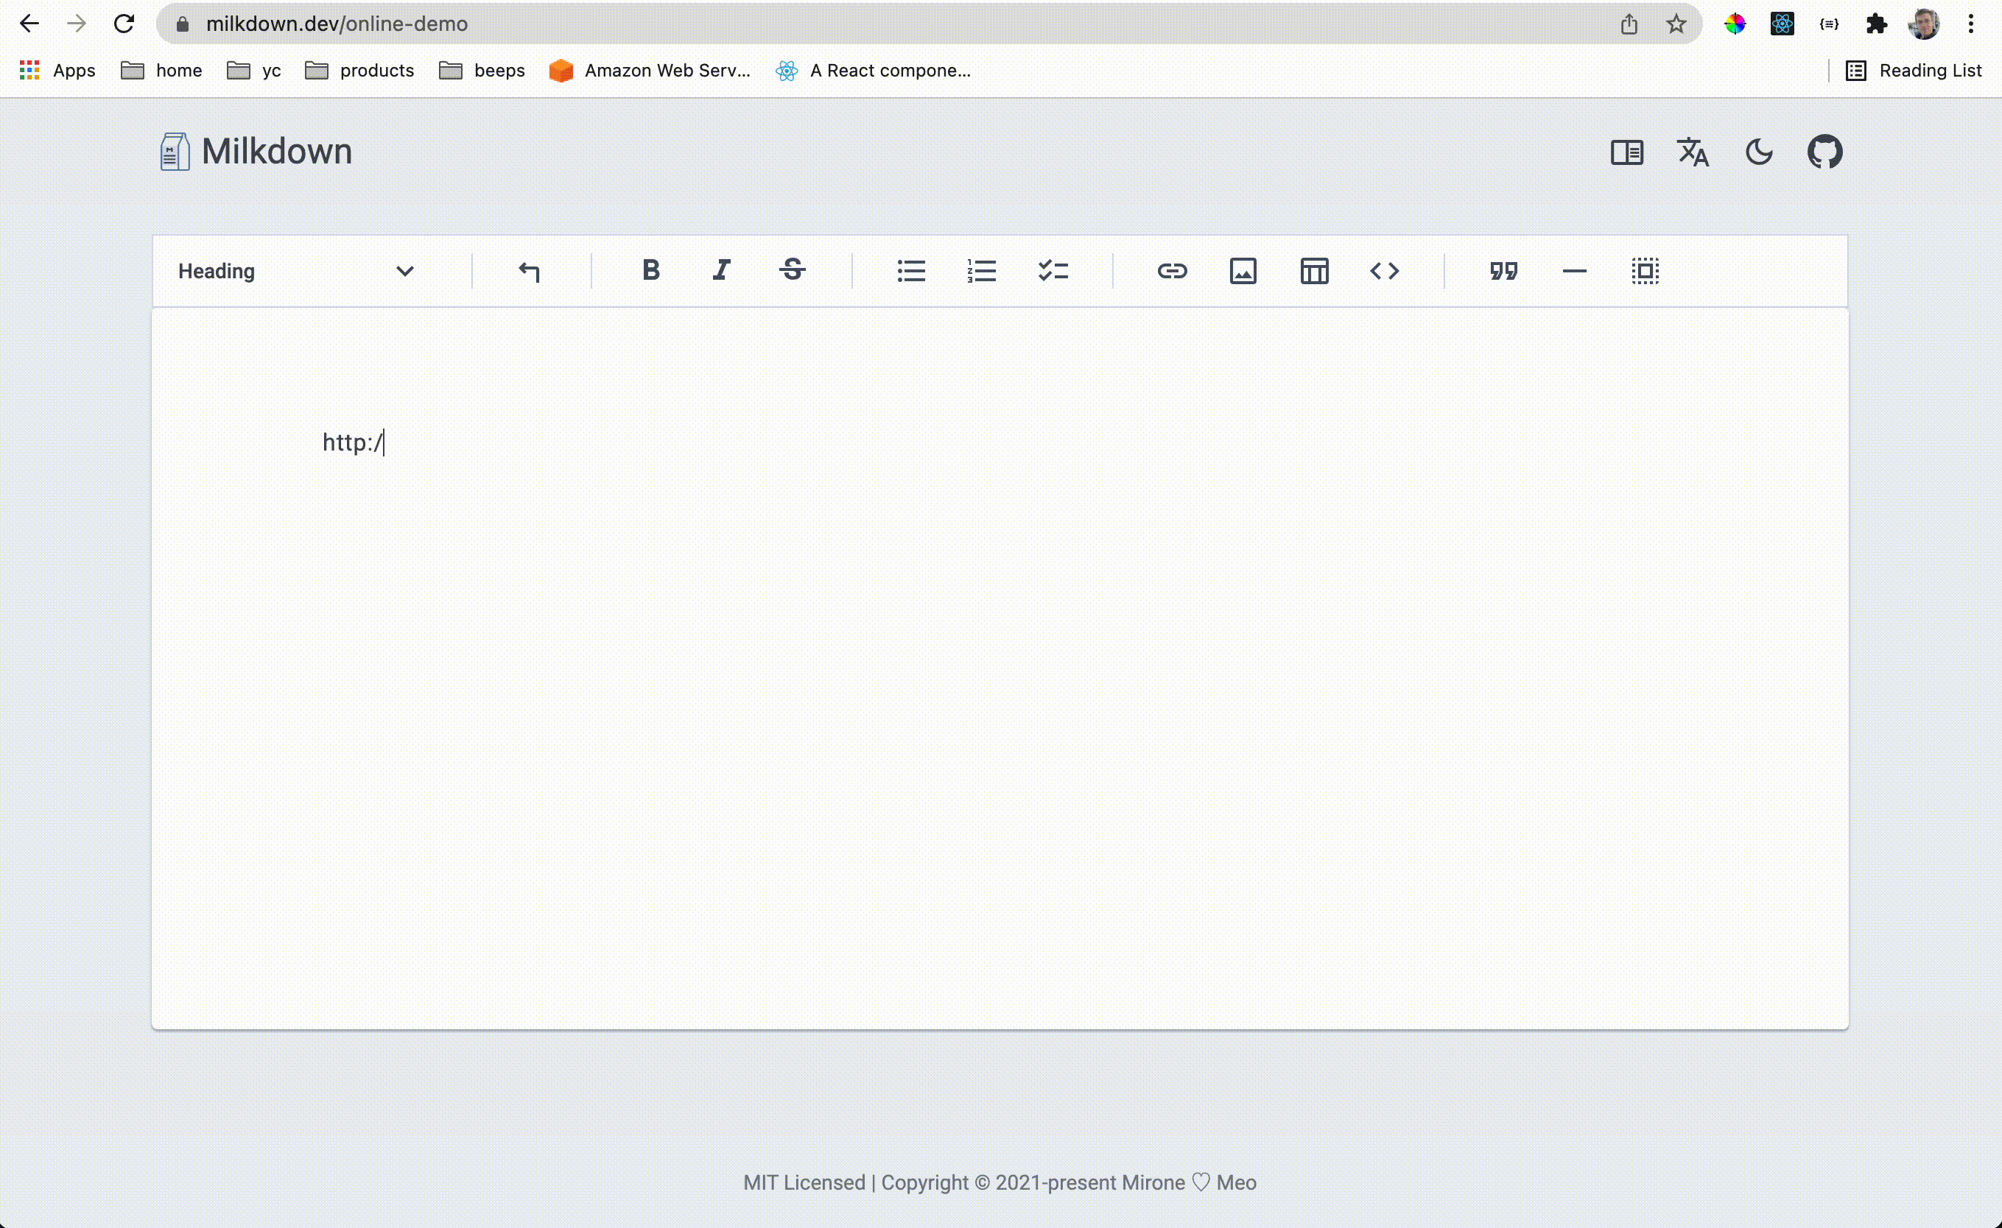
Task: Toggle split-view markdown panel
Action: [x=1626, y=152]
